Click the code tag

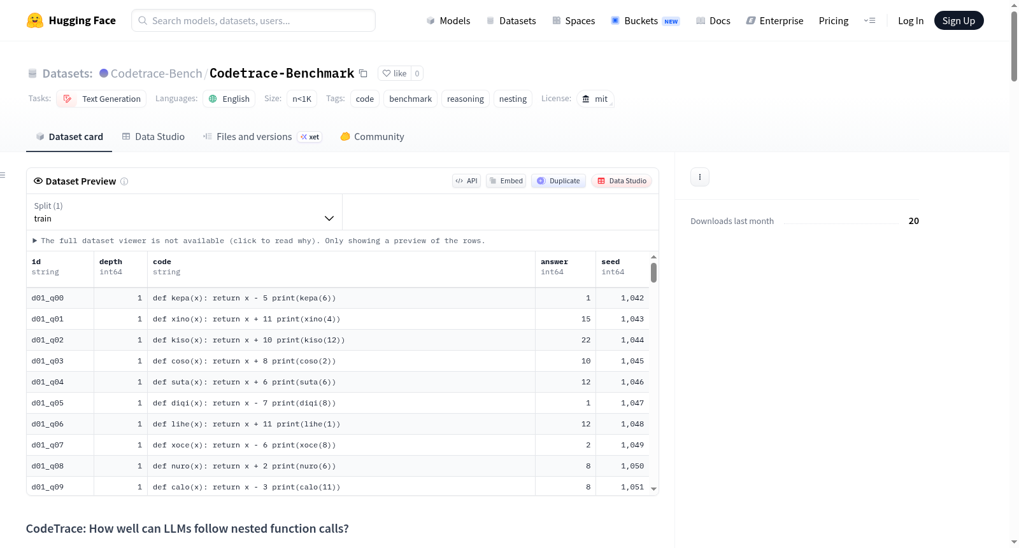click(365, 99)
